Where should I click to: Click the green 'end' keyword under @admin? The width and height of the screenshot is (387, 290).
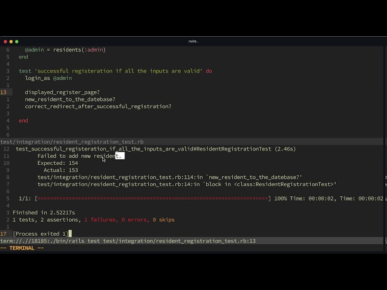24,57
